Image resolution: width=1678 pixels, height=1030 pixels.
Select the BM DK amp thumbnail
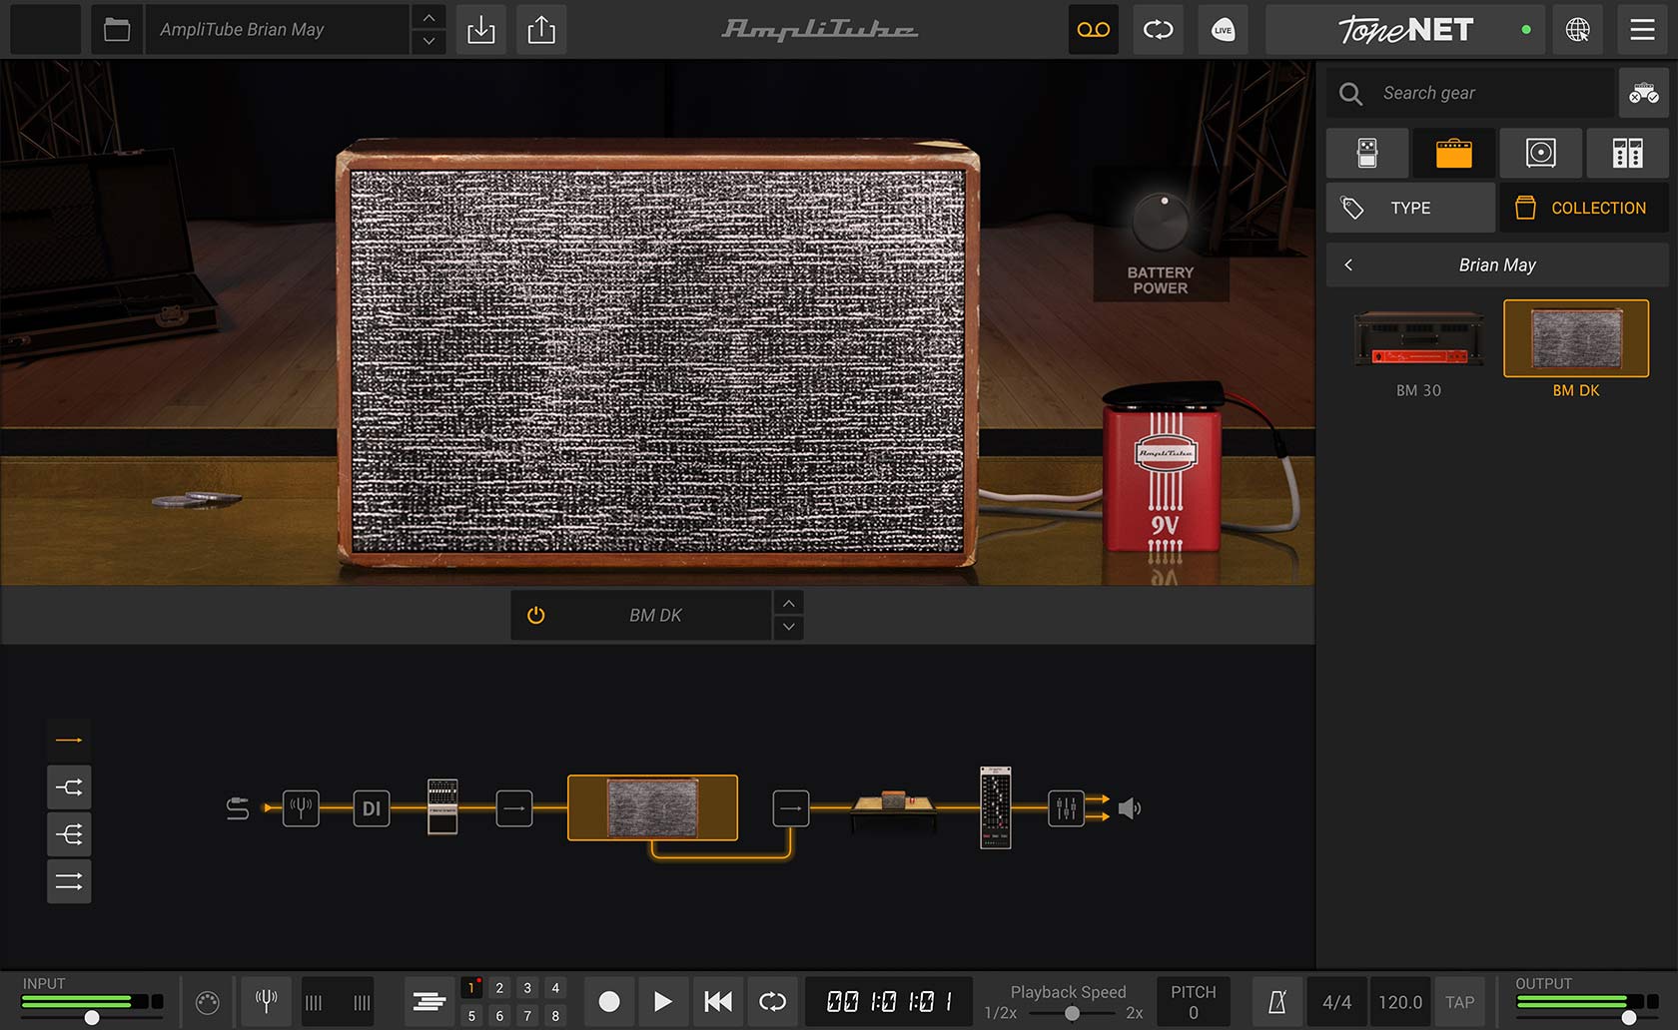tap(1576, 339)
